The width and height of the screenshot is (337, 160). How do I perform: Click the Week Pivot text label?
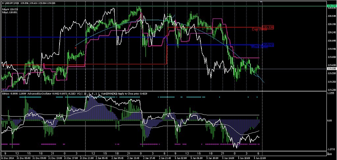tap(259, 47)
